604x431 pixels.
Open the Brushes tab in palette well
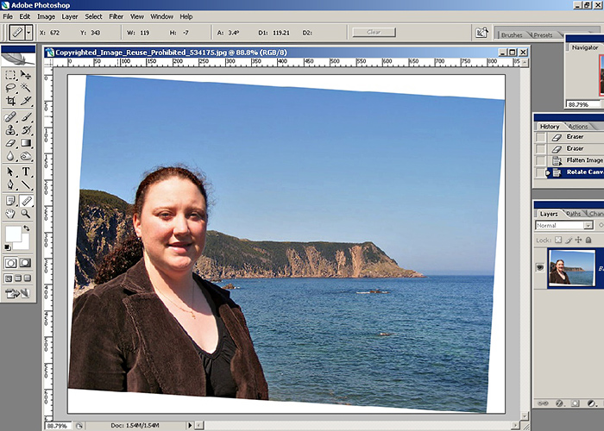512,35
